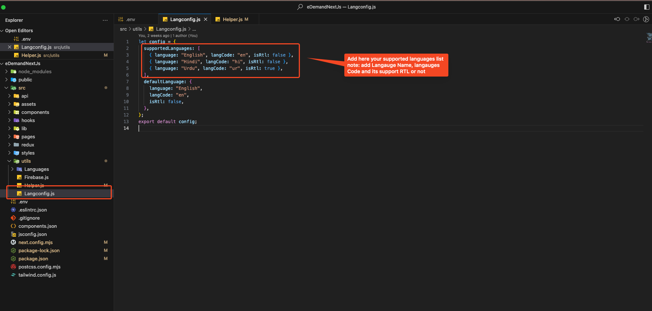Close Langconfig.js in Open Editors list
Screen dimensions: 652x311
coord(10,47)
